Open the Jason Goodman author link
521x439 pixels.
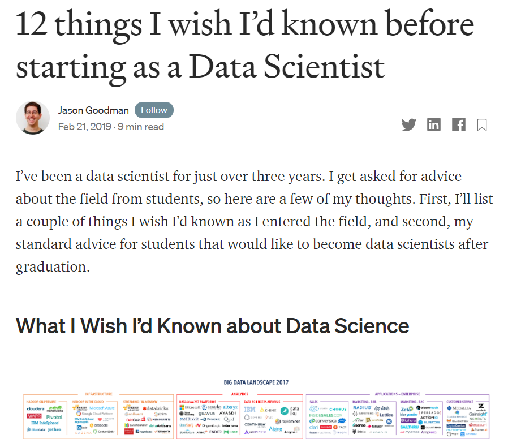(93, 110)
